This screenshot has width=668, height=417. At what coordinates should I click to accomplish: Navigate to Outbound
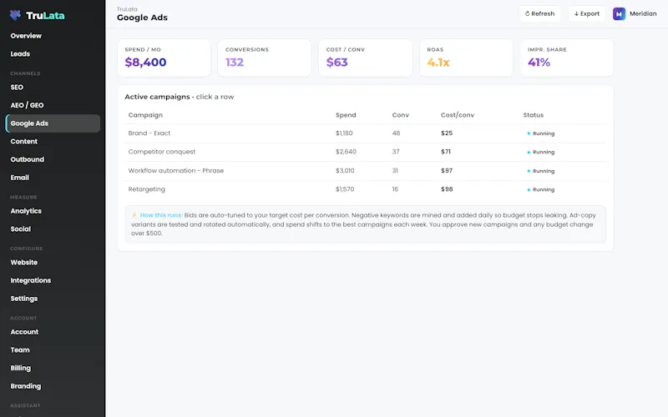28,159
